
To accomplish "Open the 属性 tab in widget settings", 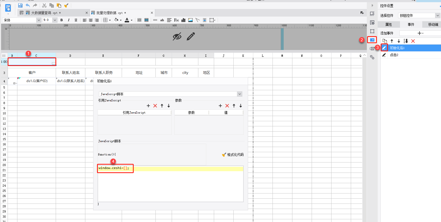I will tap(389, 24).
